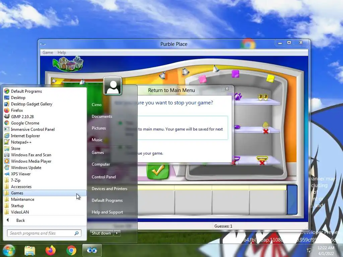Open Music from the Start menu
343x257 pixels.
(97, 140)
